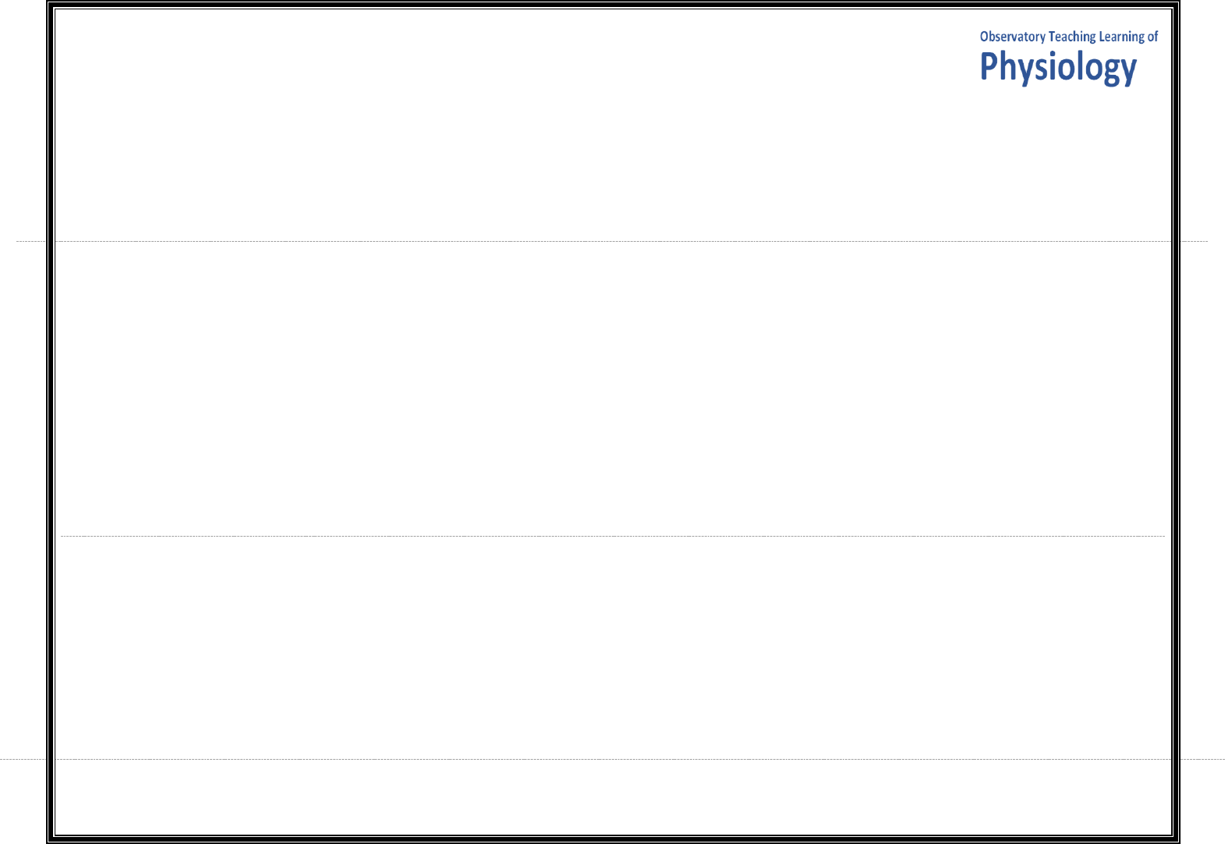Click the left edge of the page border
The image size is (1225, 844).
[51, 421]
